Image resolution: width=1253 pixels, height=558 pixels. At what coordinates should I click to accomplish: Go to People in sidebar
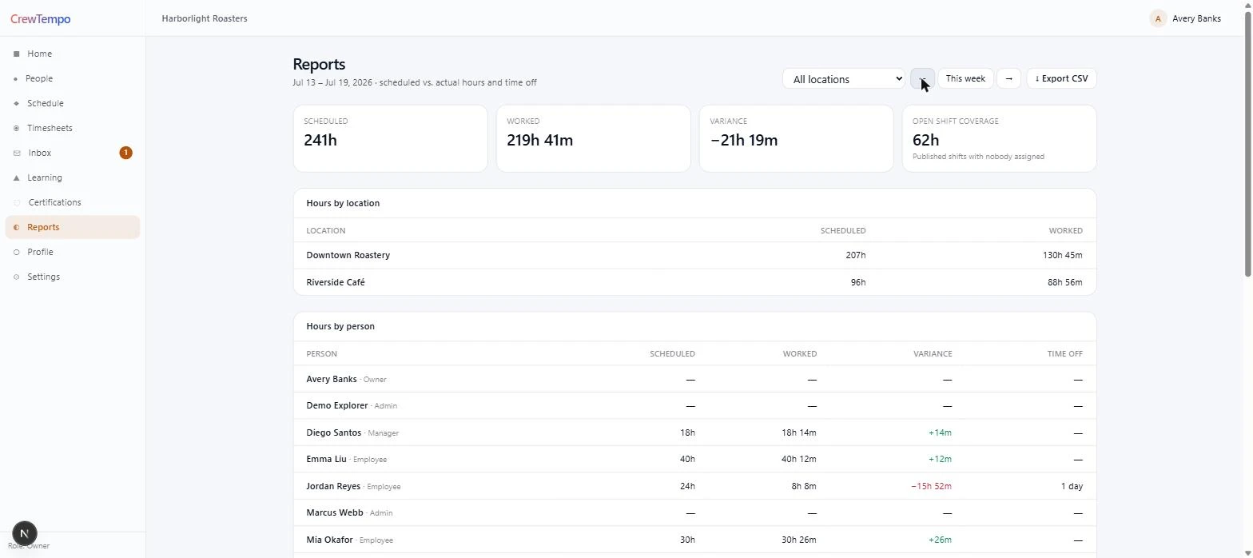point(72,78)
